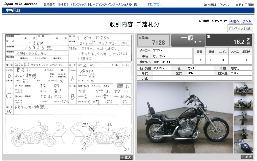Screen dimensions: 257x161
Task: Click the model type value 3DM
Action: tap(190, 73)
